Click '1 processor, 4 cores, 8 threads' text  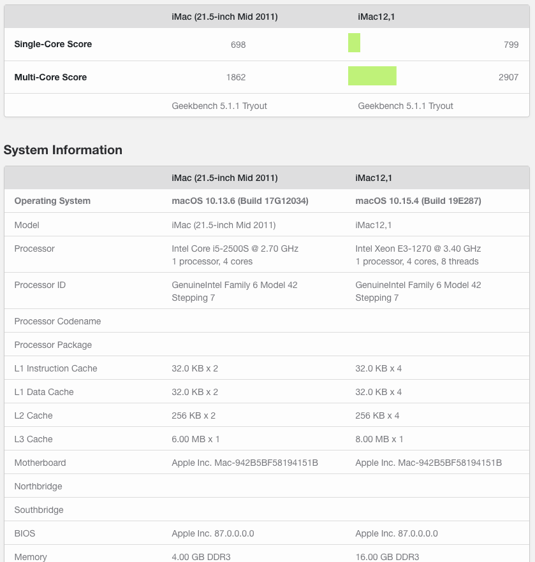417,261
